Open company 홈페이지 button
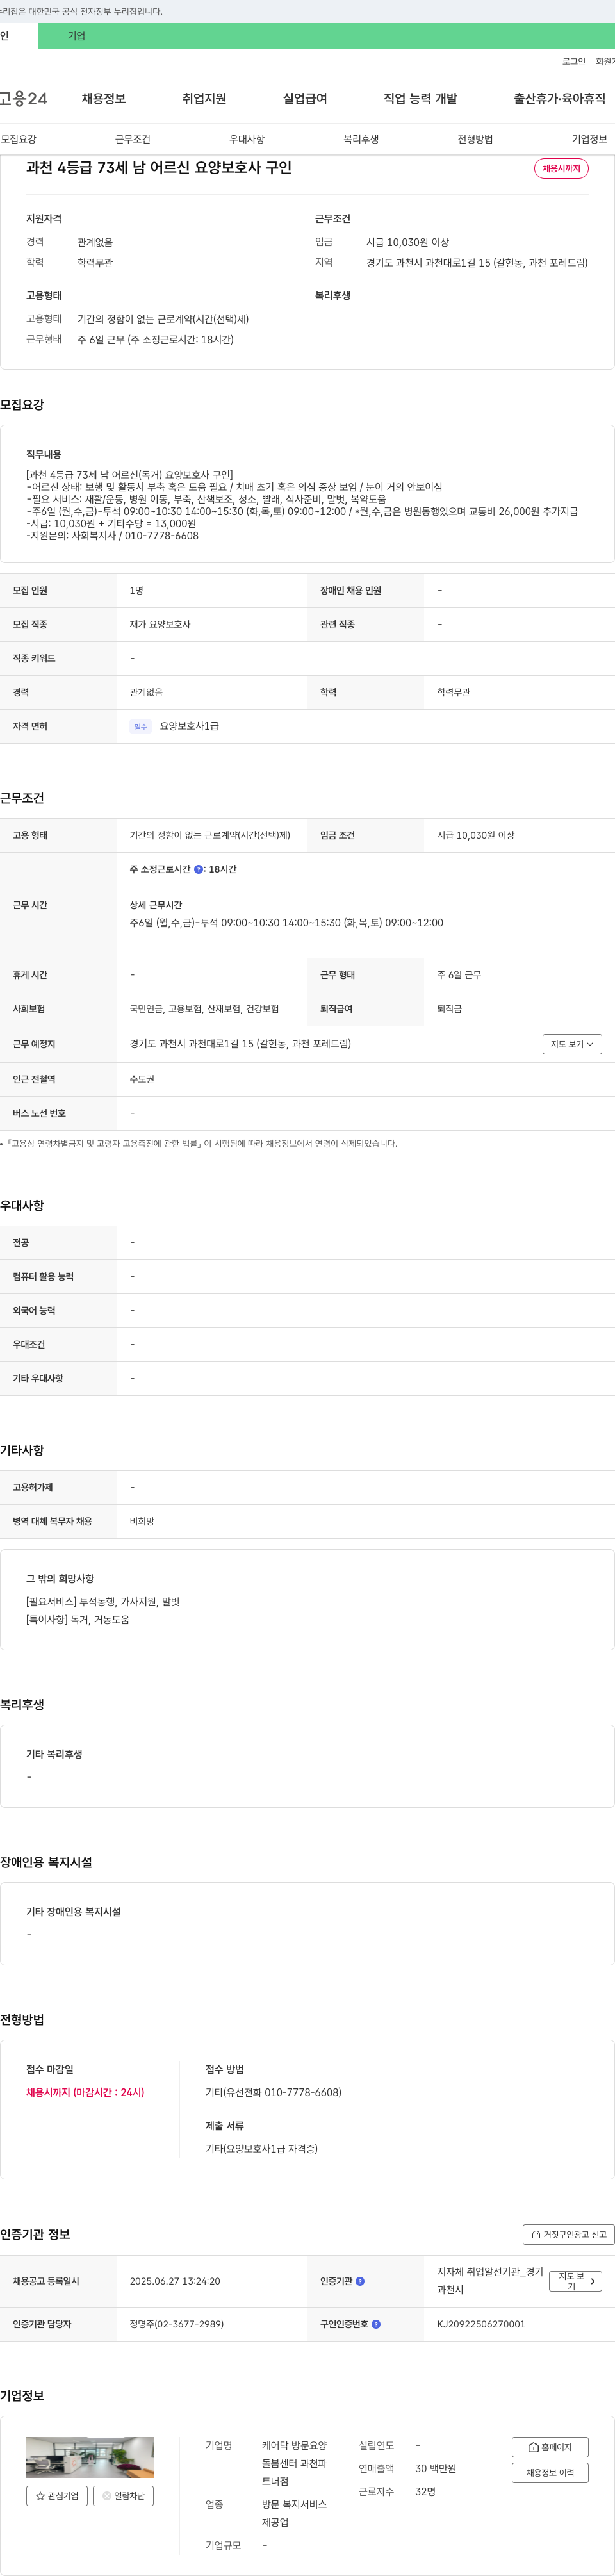 [550, 2446]
